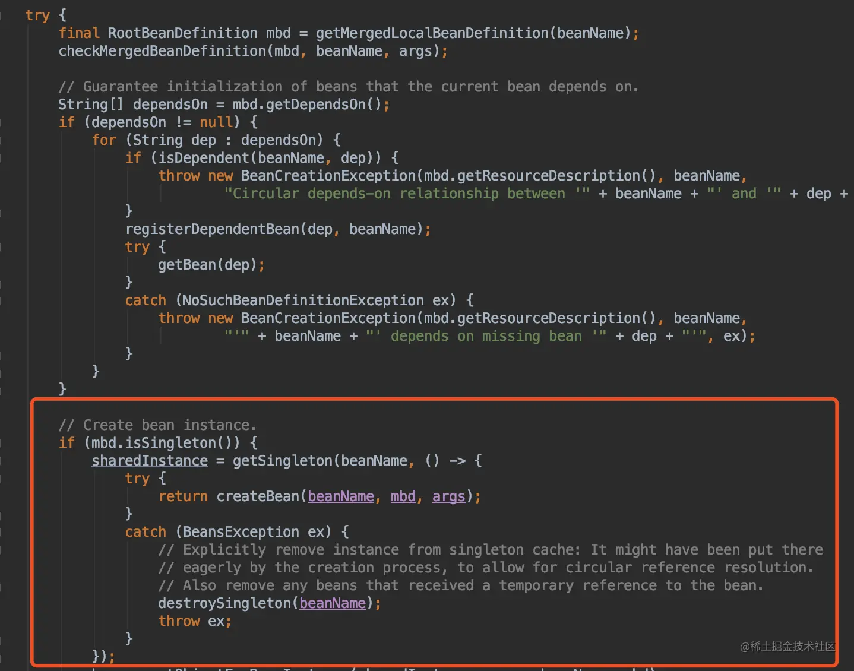Click underlined 'args' argument in createBean
Image resolution: width=854 pixels, height=671 pixels.
[448, 496]
